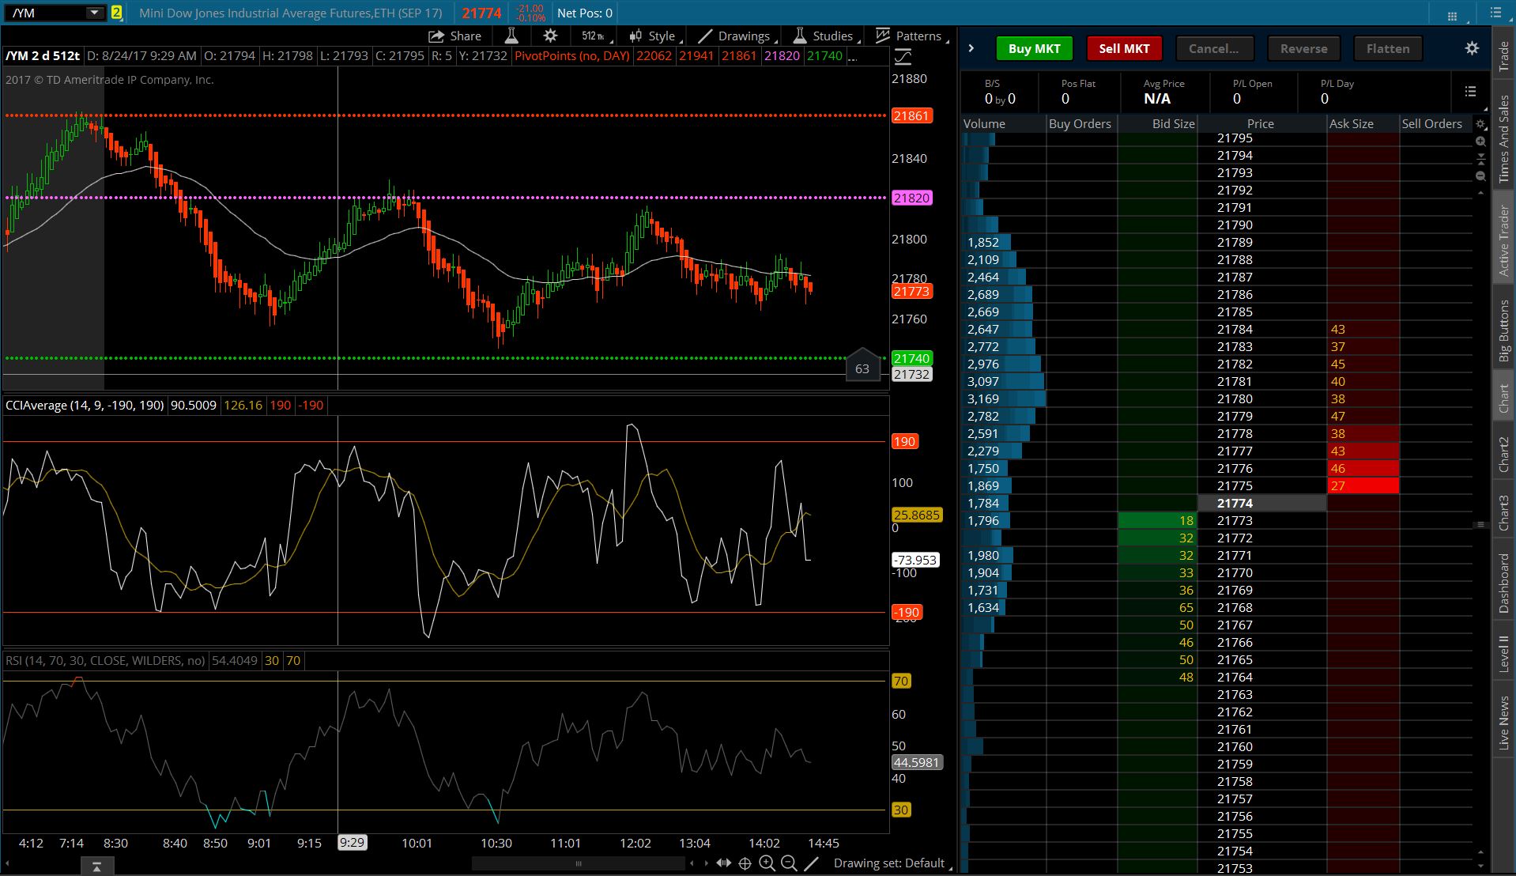Switch to the Times And Sales tab
The image size is (1516, 876).
[x=1503, y=139]
